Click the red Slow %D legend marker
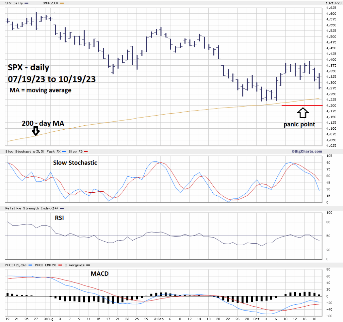Image resolution: width=343 pixels, height=322 pixels. pyautogui.click(x=85, y=152)
